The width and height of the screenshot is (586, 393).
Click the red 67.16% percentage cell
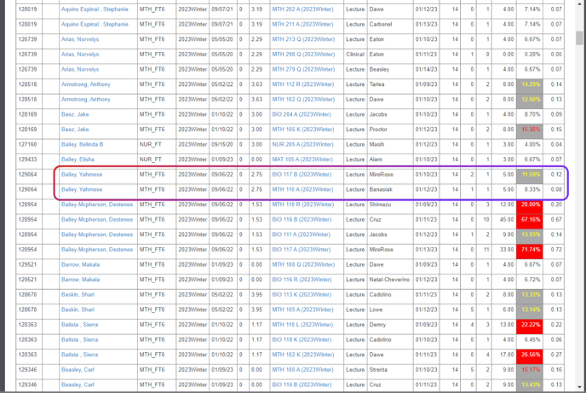point(530,220)
